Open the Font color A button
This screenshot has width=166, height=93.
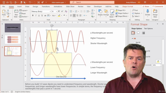tap(64, 16)
